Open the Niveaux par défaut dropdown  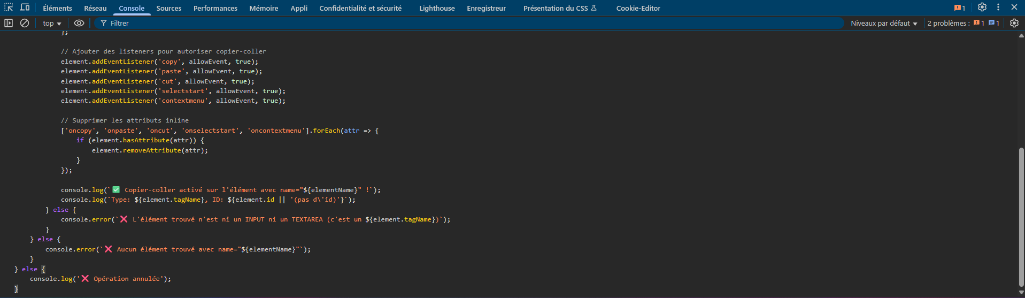point(883,23)
